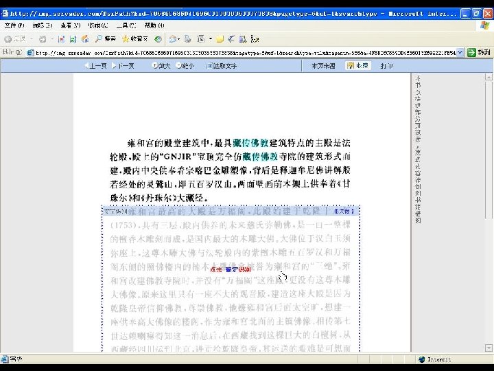Open the 编辑(E) menu
Screen dimensions: 494x371
pyautogui.click(x=43, y=25)
